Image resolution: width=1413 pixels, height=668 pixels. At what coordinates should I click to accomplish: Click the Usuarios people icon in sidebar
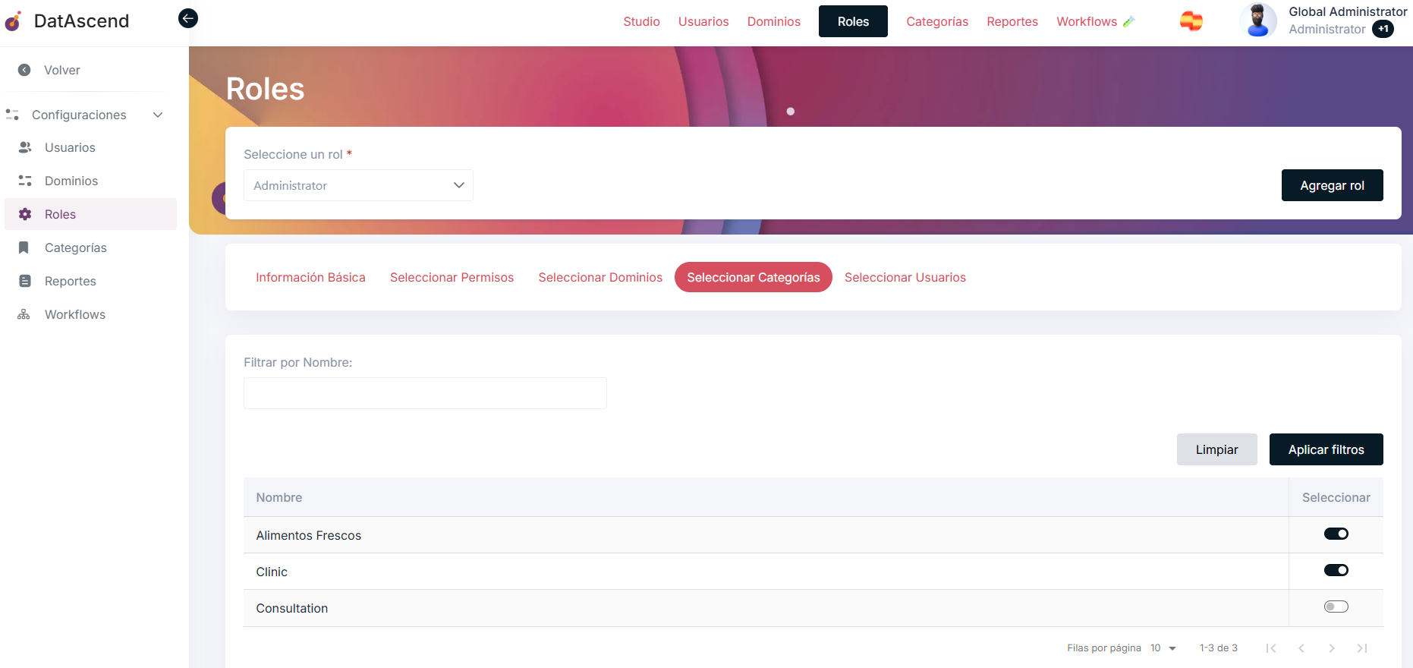click(x=25, y=147)
